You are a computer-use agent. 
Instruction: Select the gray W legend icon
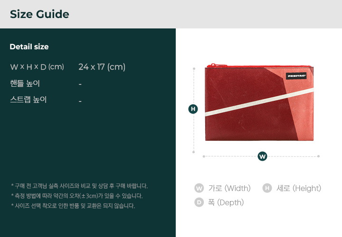199,188
